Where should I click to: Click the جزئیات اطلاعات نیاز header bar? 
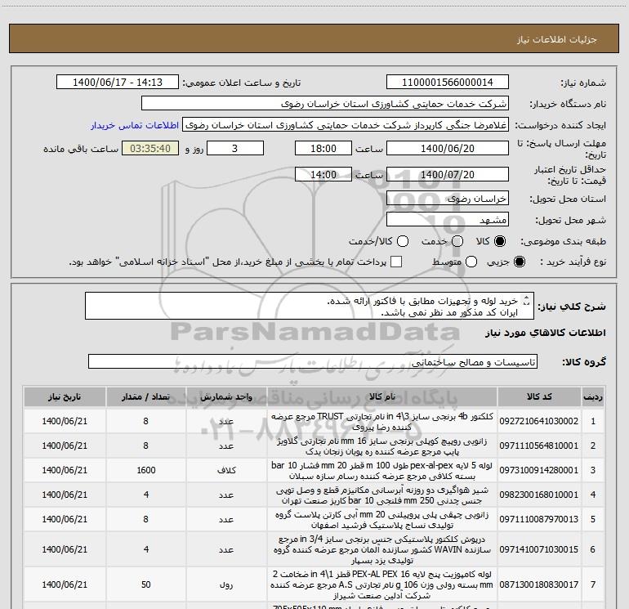coord(314,38)
